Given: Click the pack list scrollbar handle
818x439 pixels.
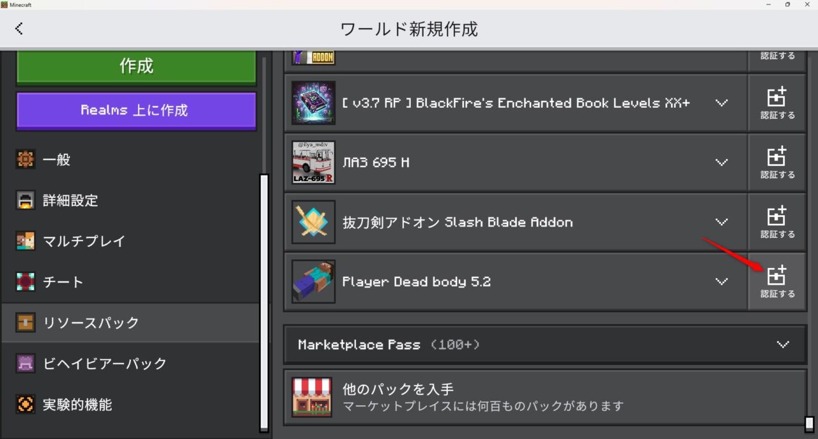Looking at the screenshot, I should pyautogui.click(x=809, y=424).
